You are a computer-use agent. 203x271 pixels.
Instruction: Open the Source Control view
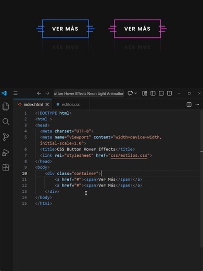click(x=6, y=137)
